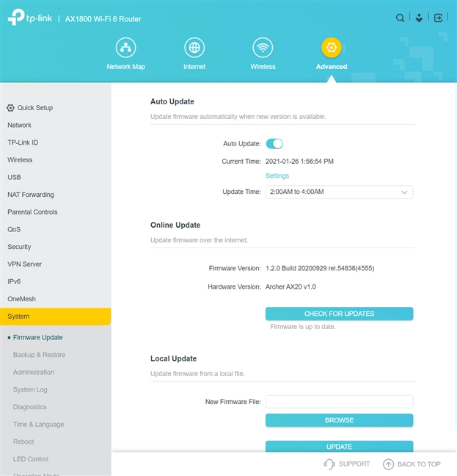The height and width of the screenshot is (476, 457).
Task: Click AX1800 Wi-Fi 6 Router title text
Action: click(103, 19)
